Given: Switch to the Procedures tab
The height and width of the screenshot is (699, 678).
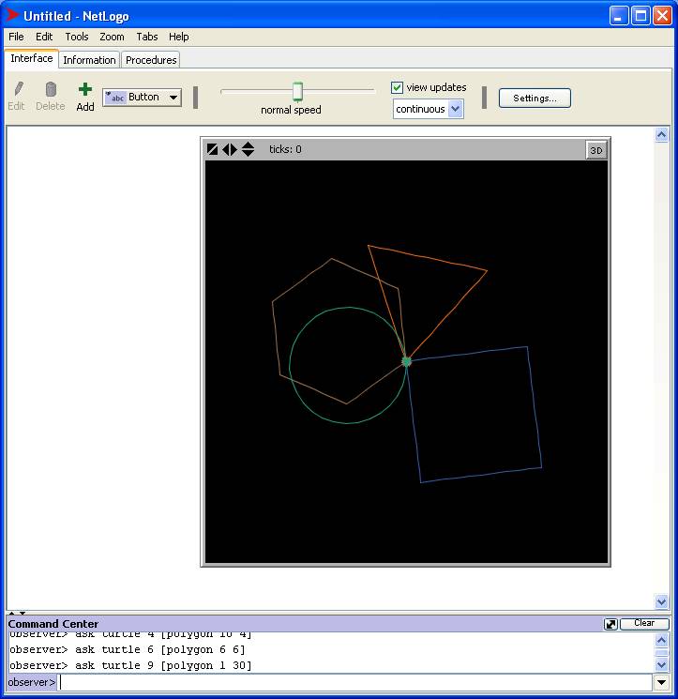Looking at the screenshot, I should pos(151,60).
